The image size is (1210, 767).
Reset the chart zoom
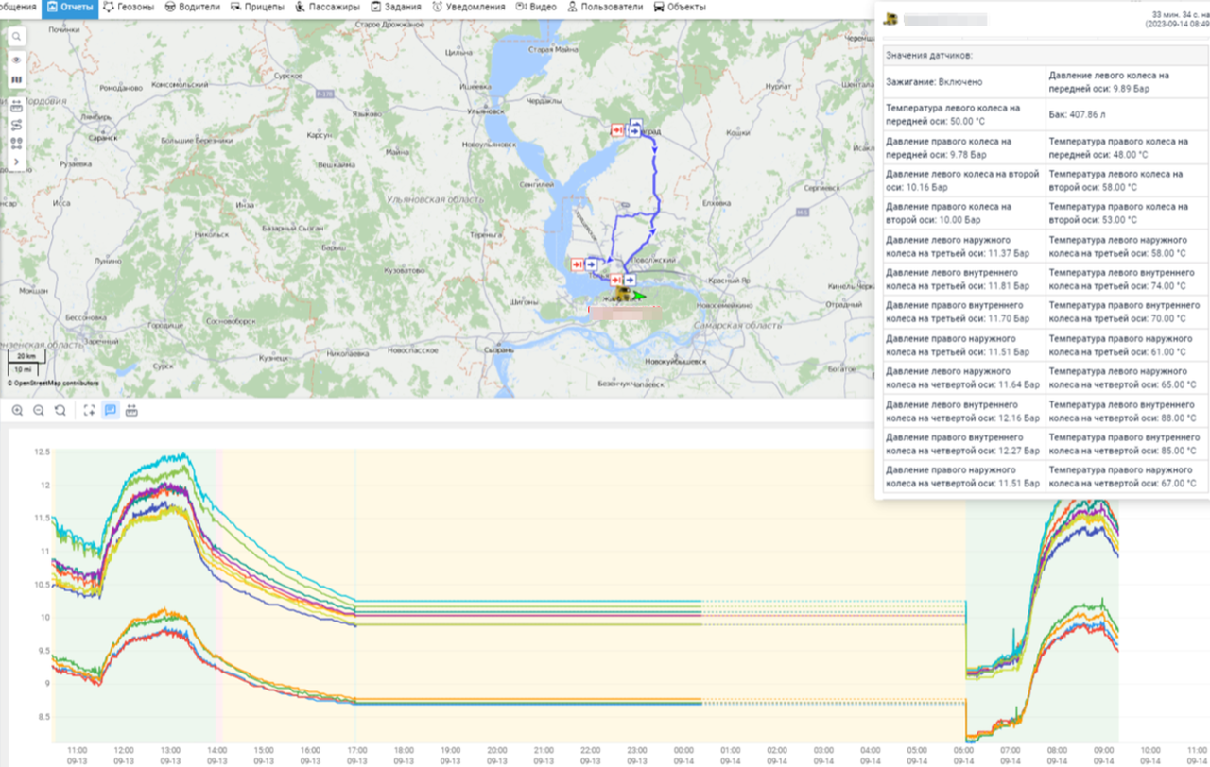60,410
